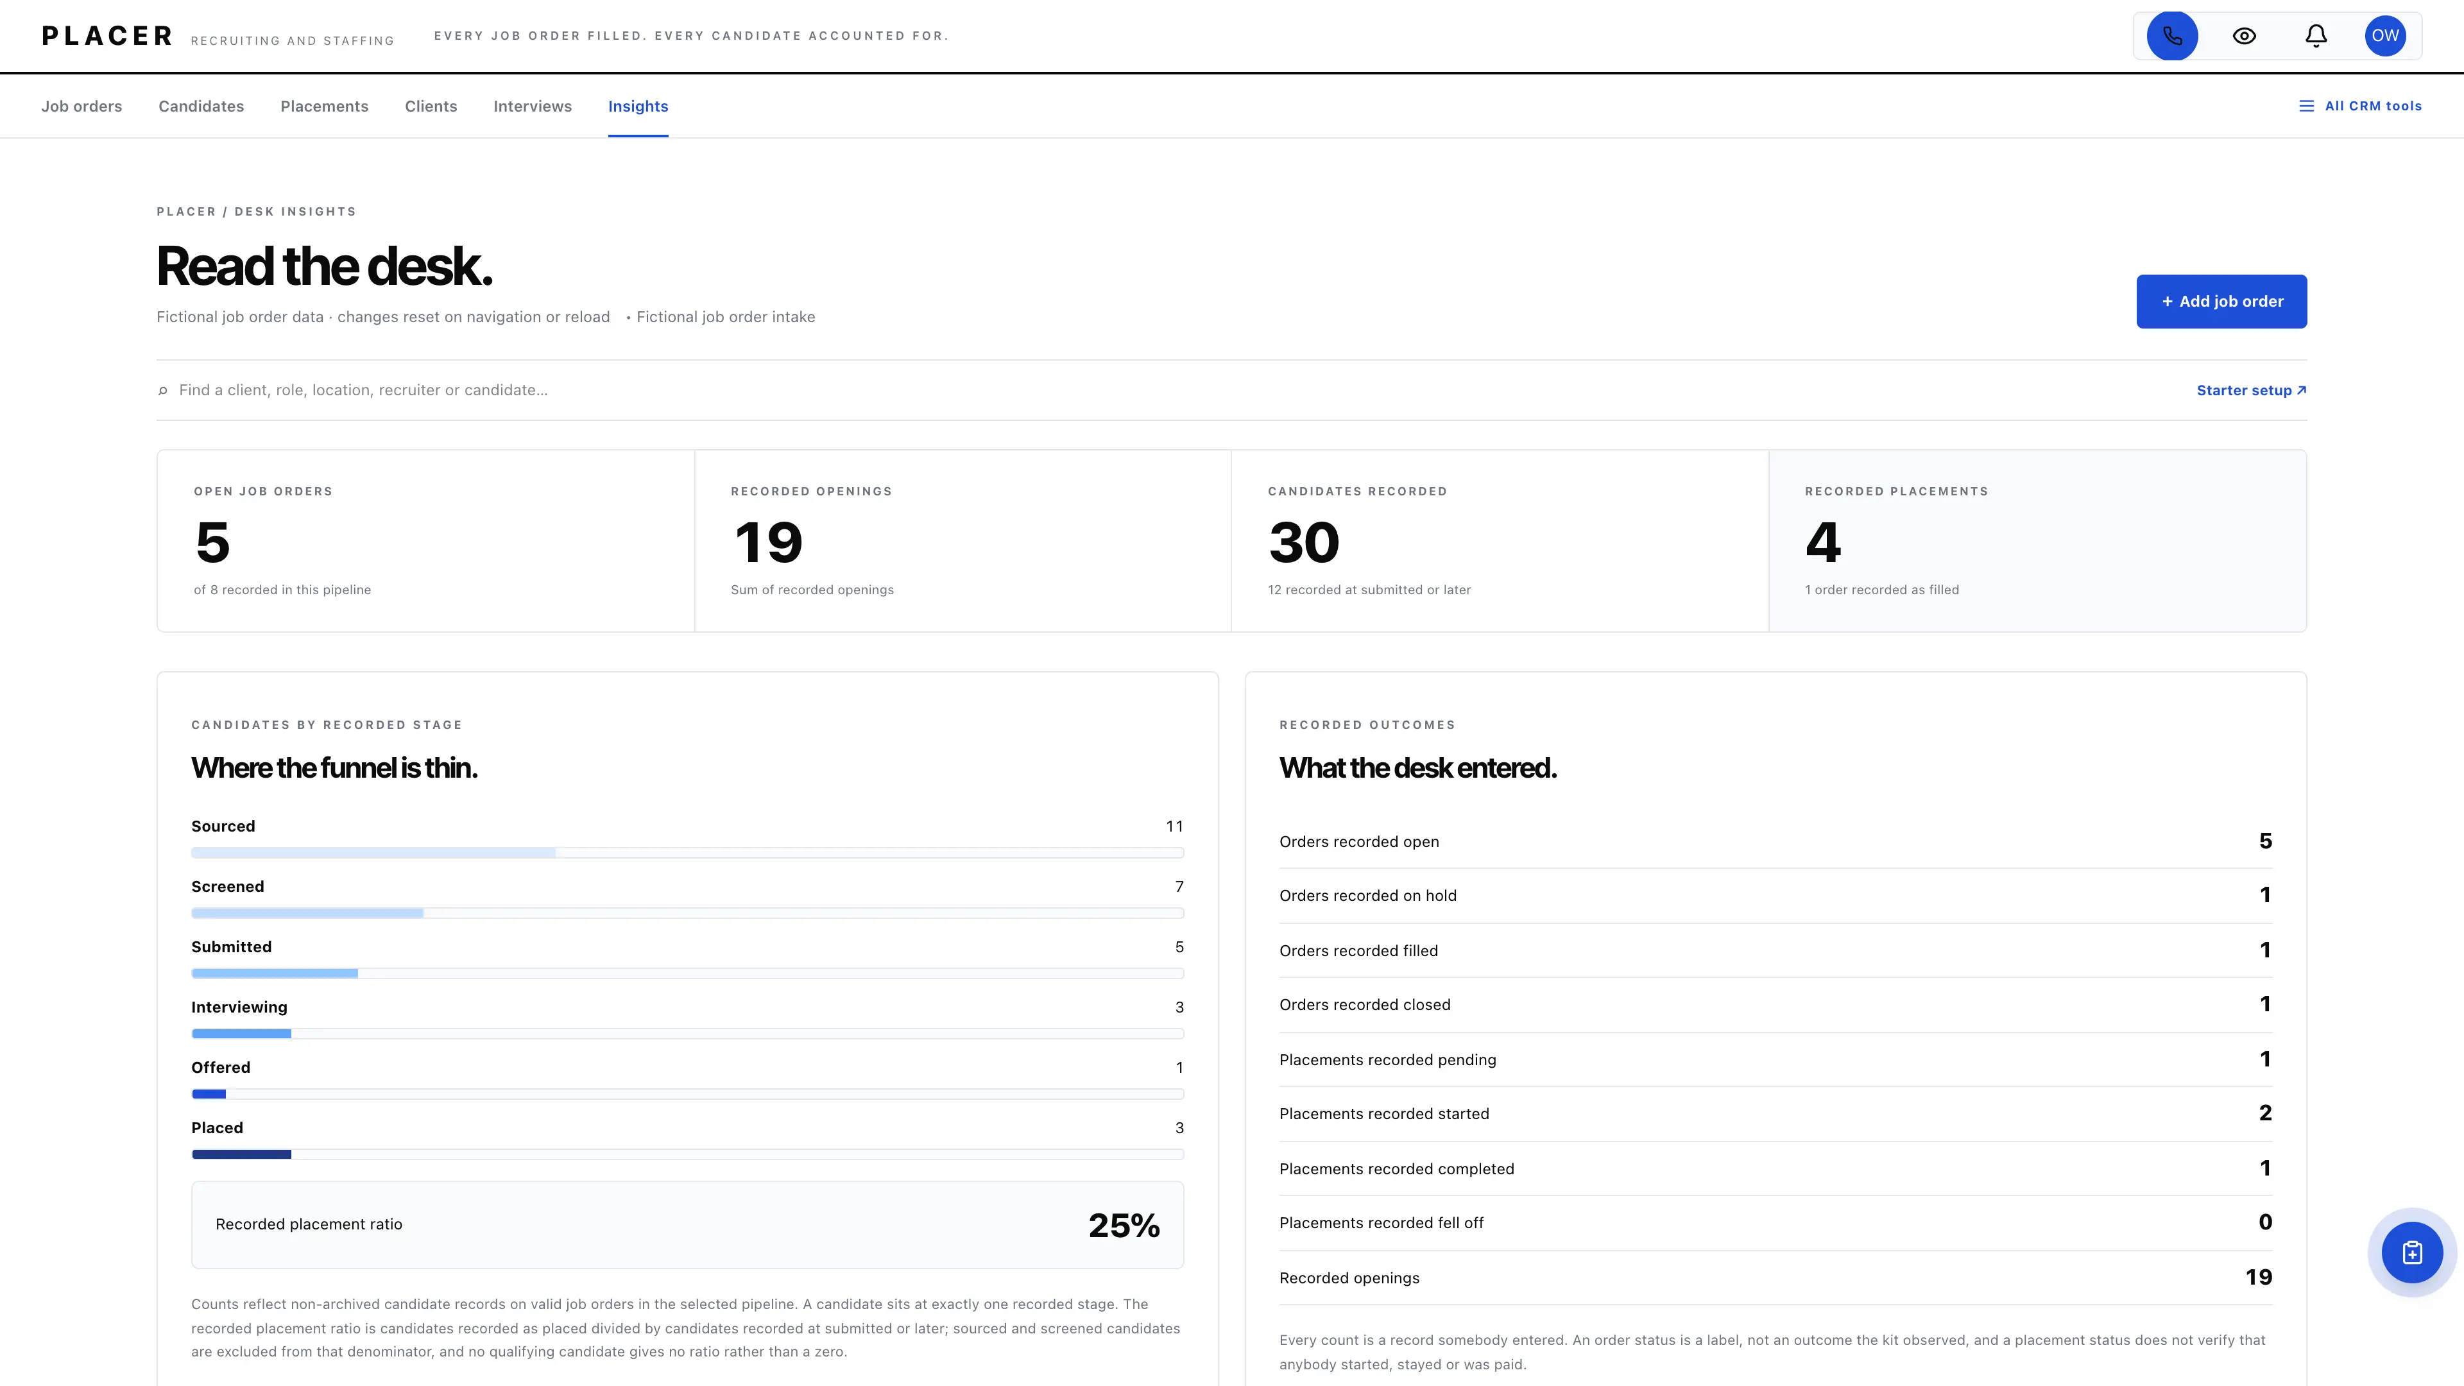Click the Recorded Openings card showing 19
Viewport: 2464px width, 1386px height.
click(x=963, y=540)
